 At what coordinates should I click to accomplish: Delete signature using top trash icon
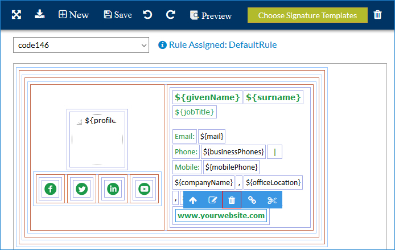378,15
